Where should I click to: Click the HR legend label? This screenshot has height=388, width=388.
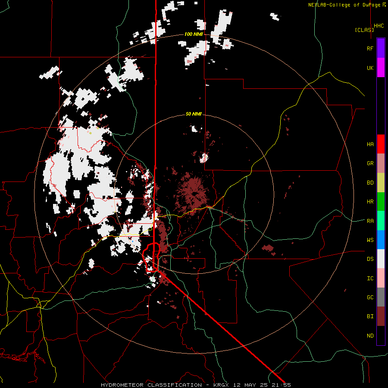(370, 202)
